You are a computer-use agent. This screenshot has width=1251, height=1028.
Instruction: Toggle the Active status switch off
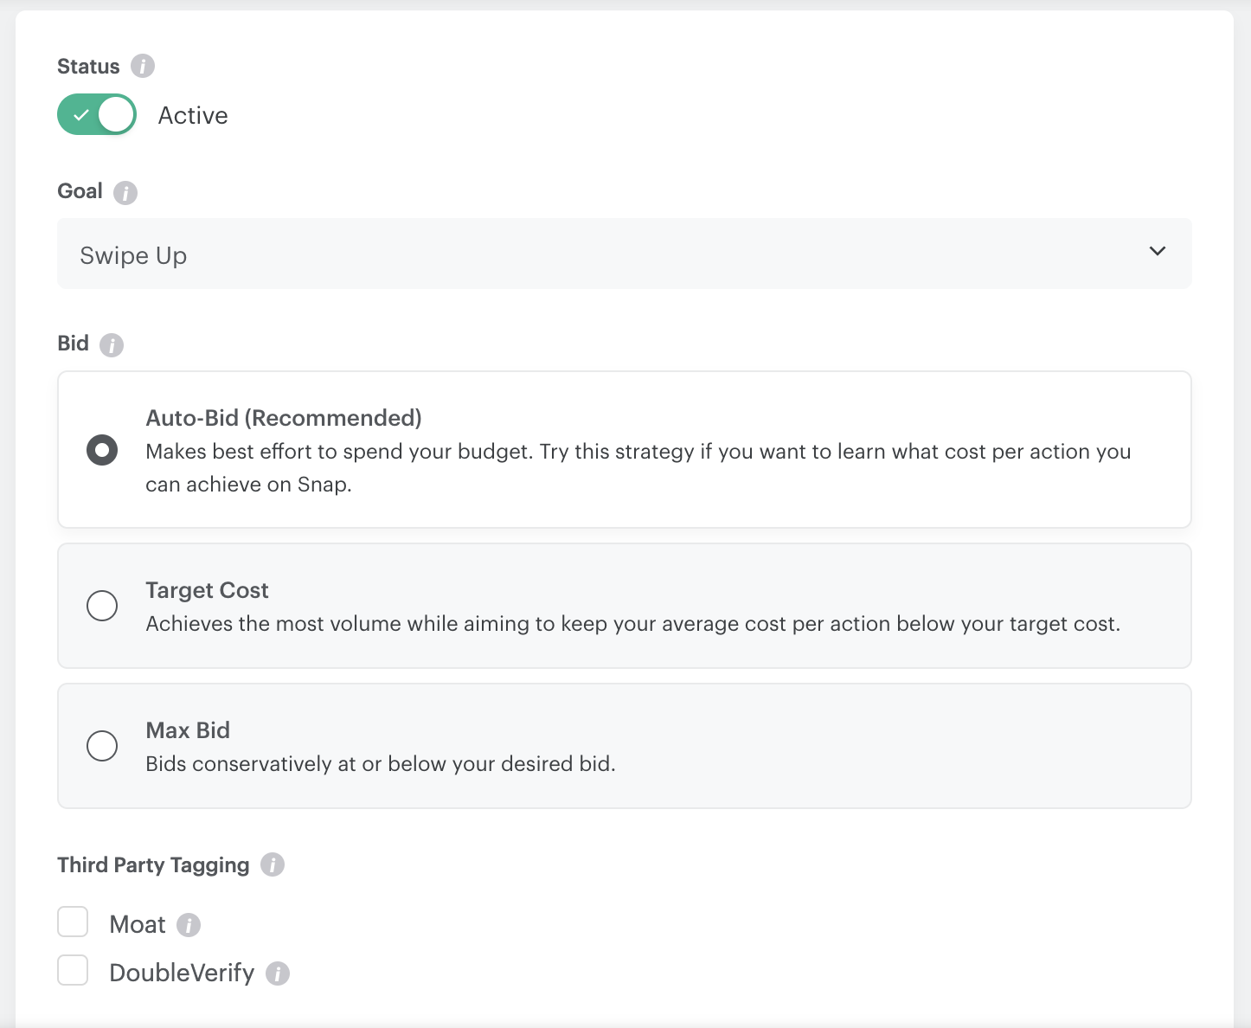pos(97,114)
